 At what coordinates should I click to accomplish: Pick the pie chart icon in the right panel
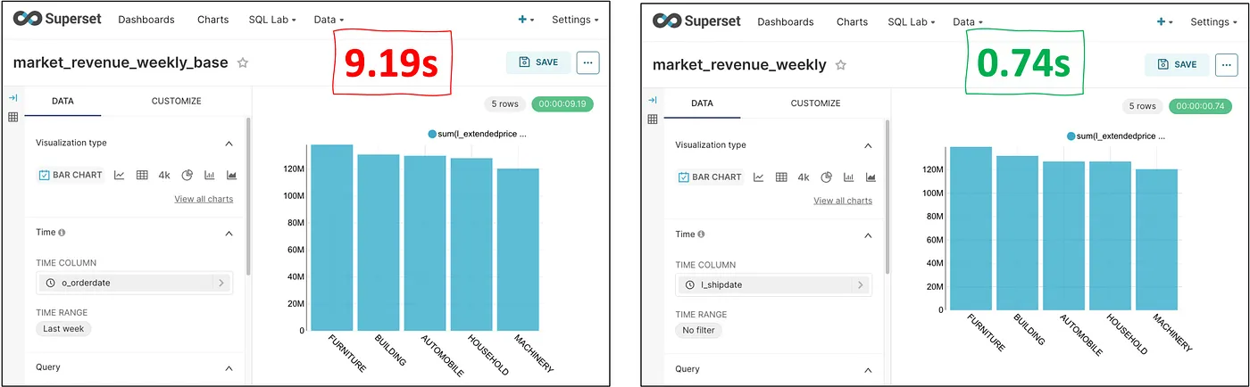pos(827,177)
